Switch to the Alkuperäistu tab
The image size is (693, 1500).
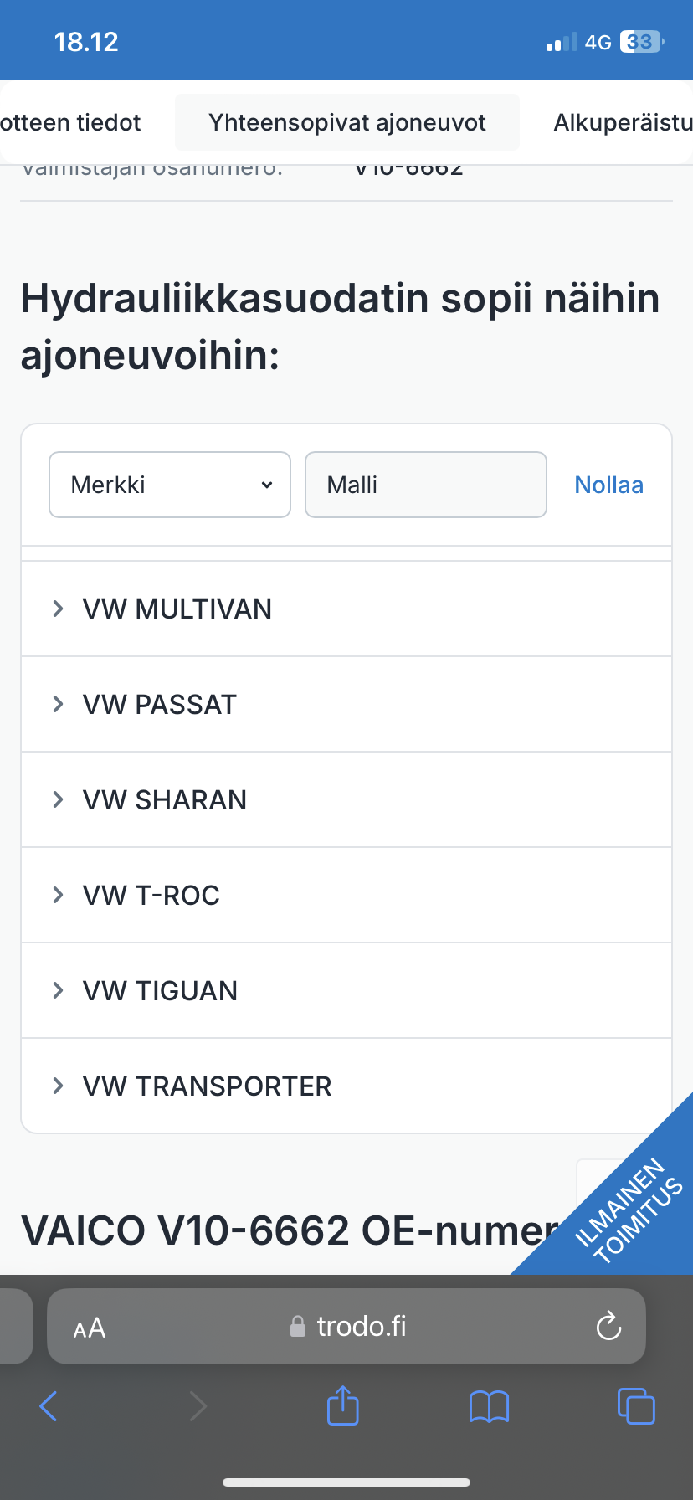click(623, 123)
